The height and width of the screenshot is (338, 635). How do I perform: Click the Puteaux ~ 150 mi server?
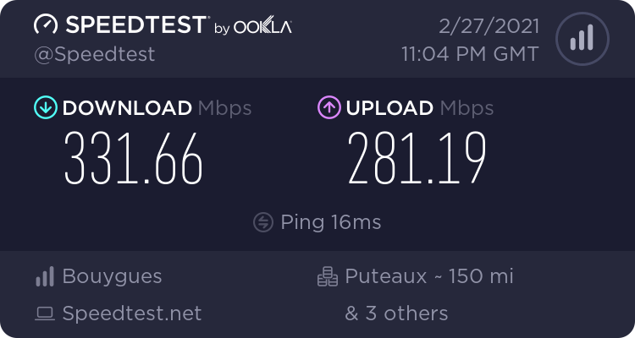[429, 276]
